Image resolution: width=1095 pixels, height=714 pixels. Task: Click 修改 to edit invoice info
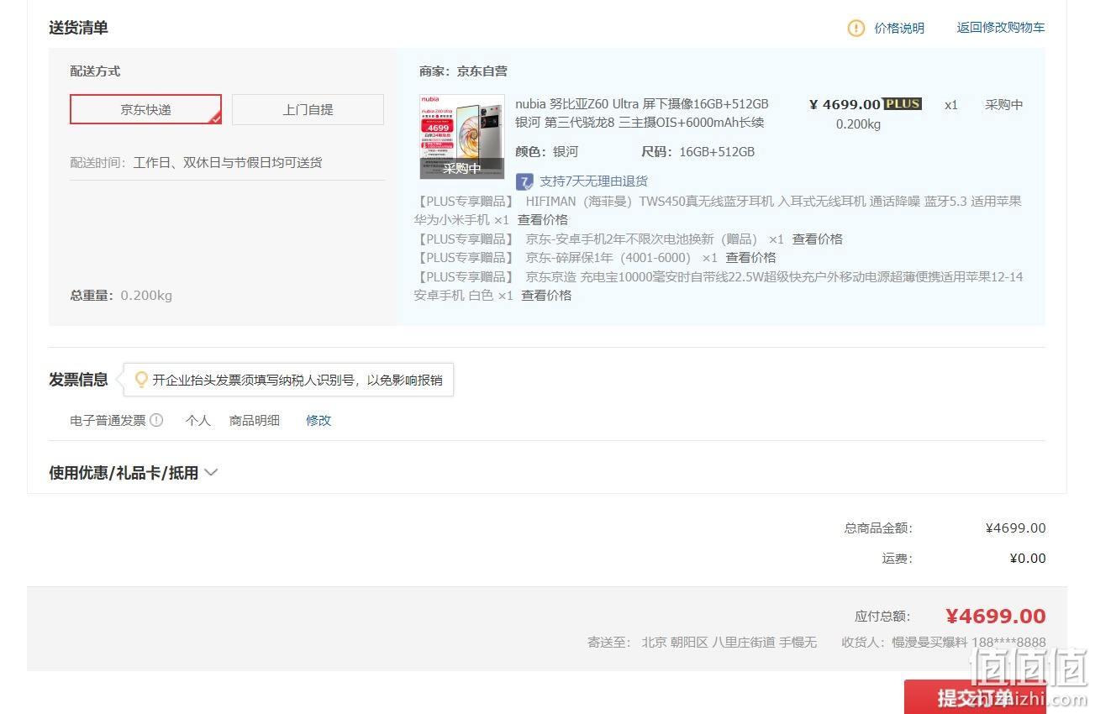[318, 420]
